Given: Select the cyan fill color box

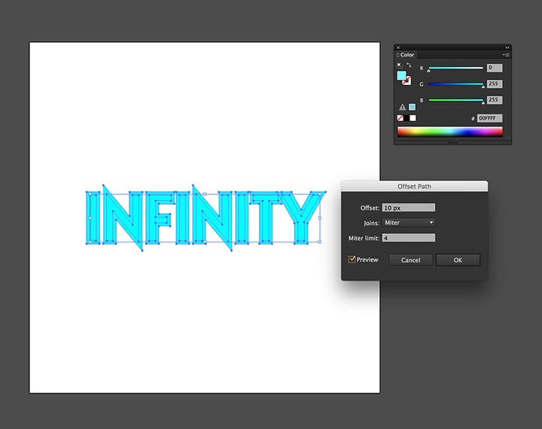Looking at the screenshot, I should click(401, 76).
